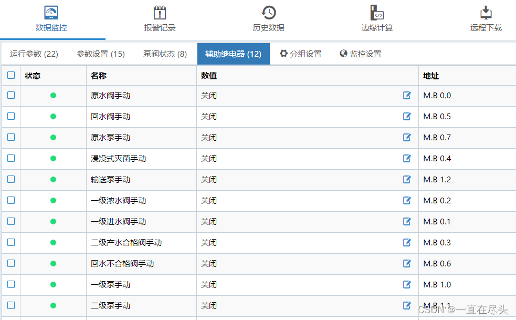Edit value of 输送泵手动 row
The height and width of the screenshot is (320, 516).
[407, 179]
